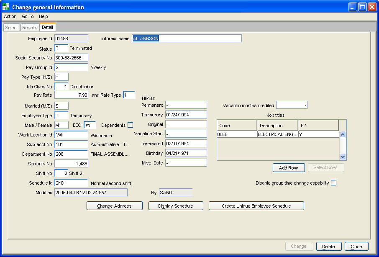This screenshot has width=379, height=257.
Task: Click down arrow of Job titles scrollbar
Action: (x=343, y=157)
